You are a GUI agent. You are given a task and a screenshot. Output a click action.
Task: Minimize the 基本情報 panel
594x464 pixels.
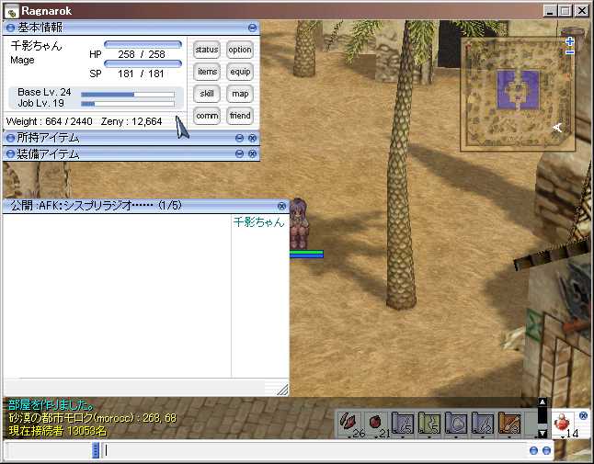coord(252,28)
